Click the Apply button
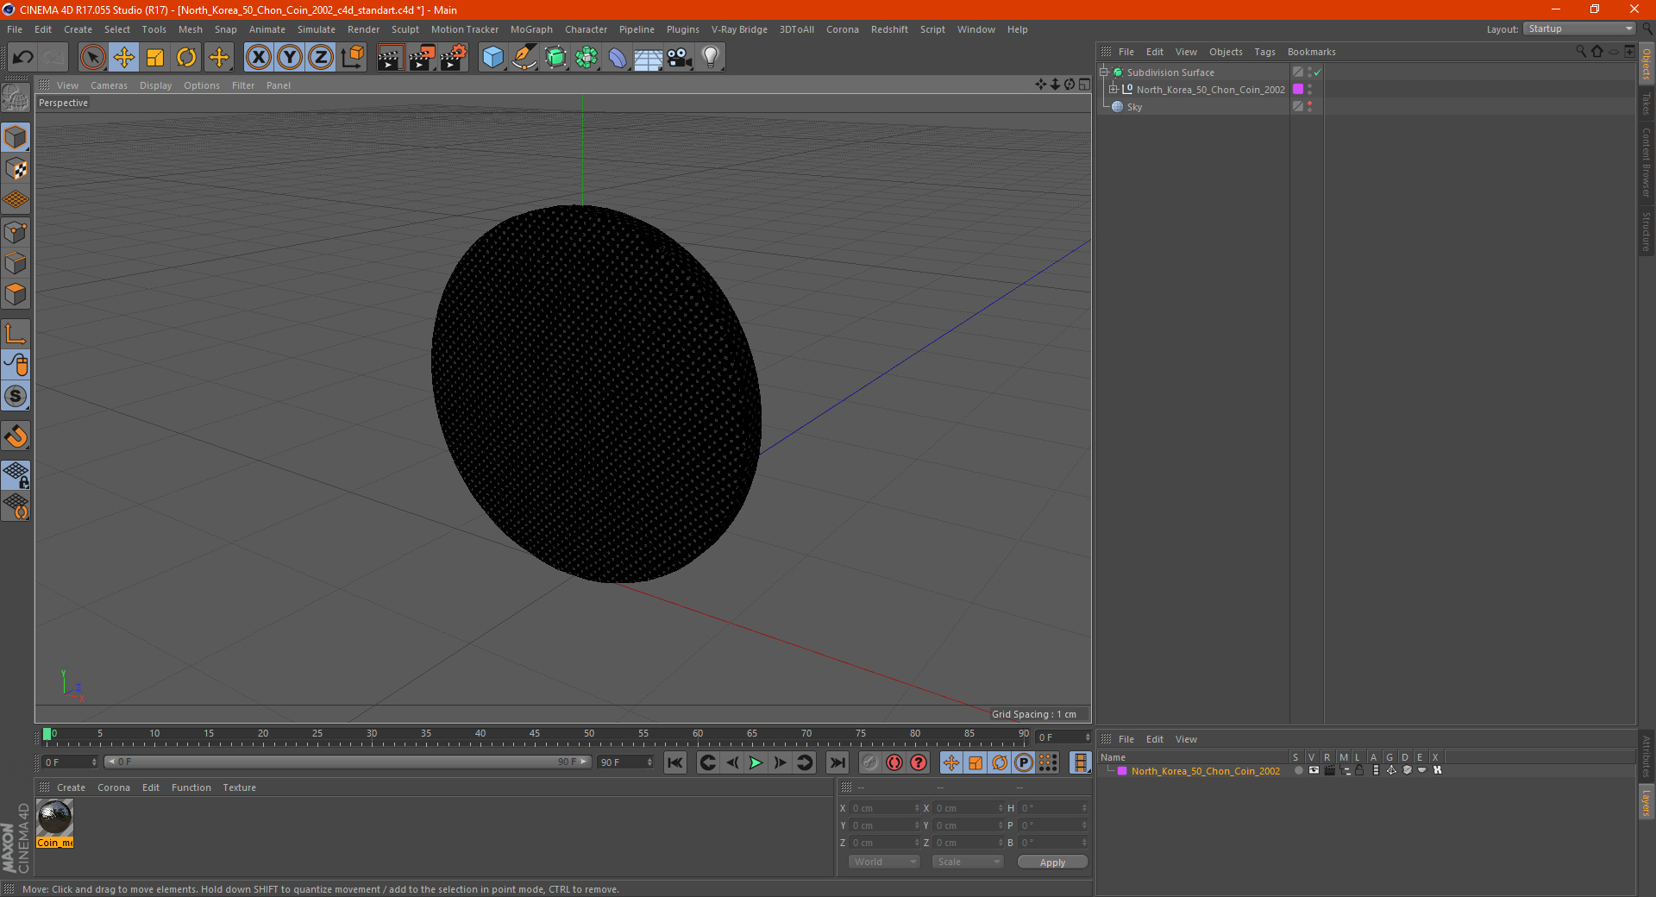 tap(1052, 862)
